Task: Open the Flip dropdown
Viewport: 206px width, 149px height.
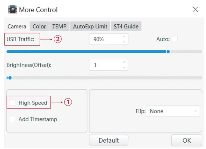Action: point(173,111)
